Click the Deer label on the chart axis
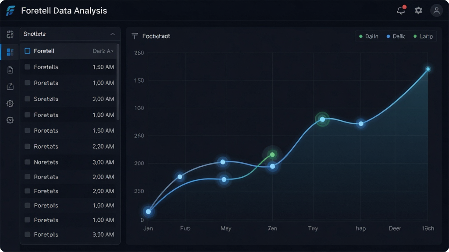449x252 pixels. (x=395, y=228)
